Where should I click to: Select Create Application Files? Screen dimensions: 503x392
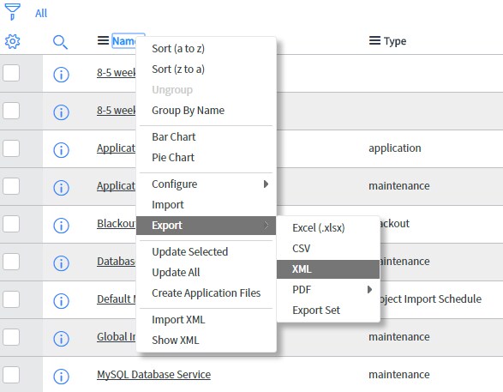coord(207,293)
